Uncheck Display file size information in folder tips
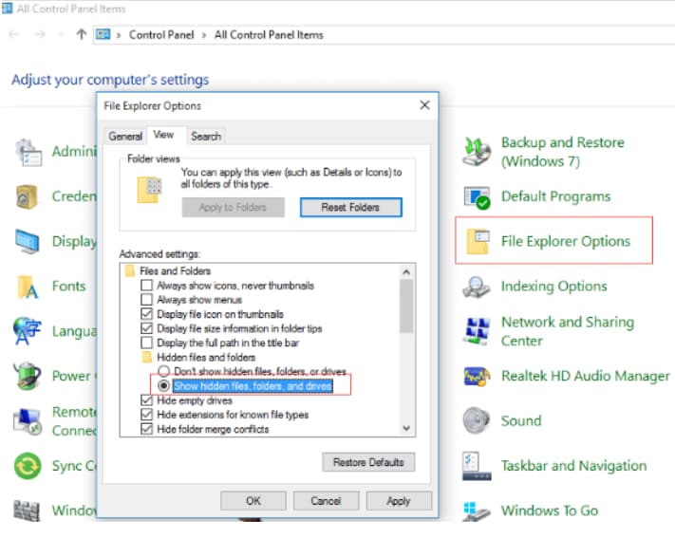The image size is (675, 538). coord(146,328)
